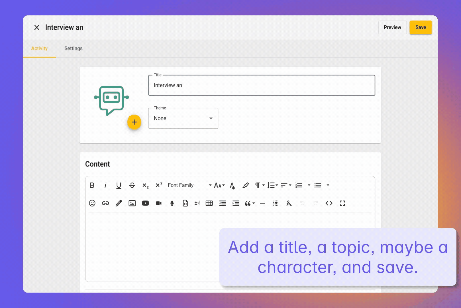Image resolution: width=461 pixels, height=308 pixels.
Task: Open the text alignment dropdown
Action: coord(286,185)
